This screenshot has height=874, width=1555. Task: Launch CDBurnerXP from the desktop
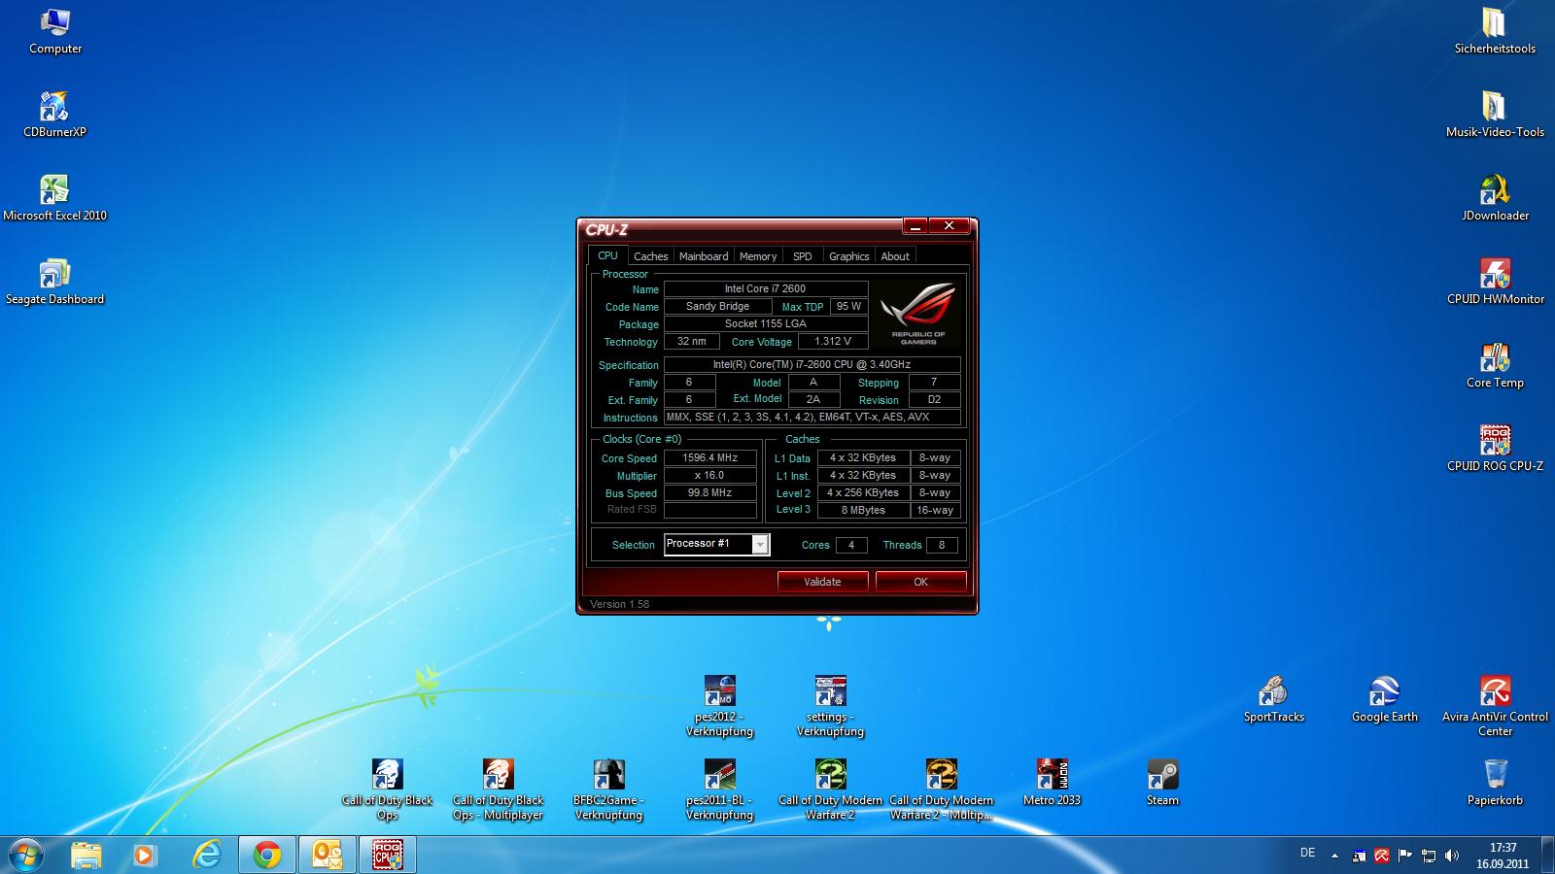point(54,115)
